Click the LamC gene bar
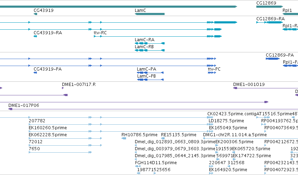The image size is (298, 175). tap(150, 14)
